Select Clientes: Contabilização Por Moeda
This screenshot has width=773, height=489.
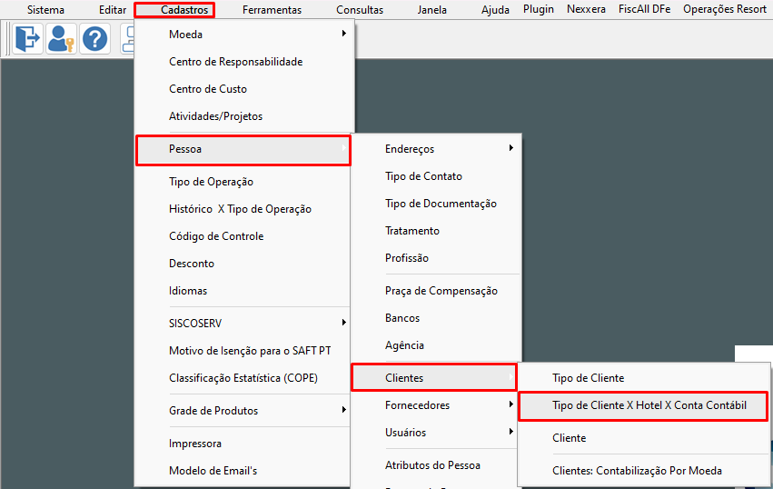(x=644, y=470)
